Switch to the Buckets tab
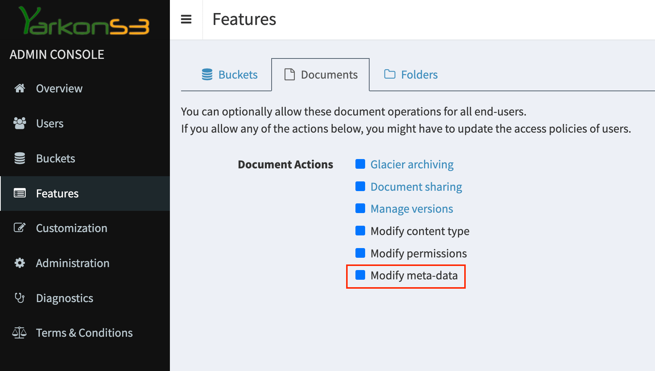 [x=230, y=75]
